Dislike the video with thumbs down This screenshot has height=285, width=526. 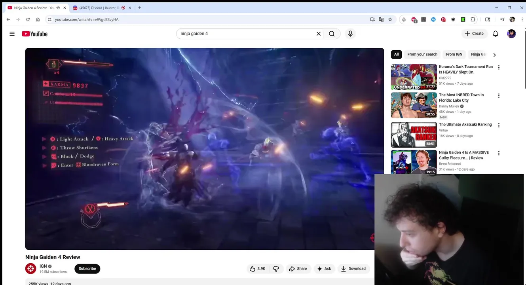(276, 268)
